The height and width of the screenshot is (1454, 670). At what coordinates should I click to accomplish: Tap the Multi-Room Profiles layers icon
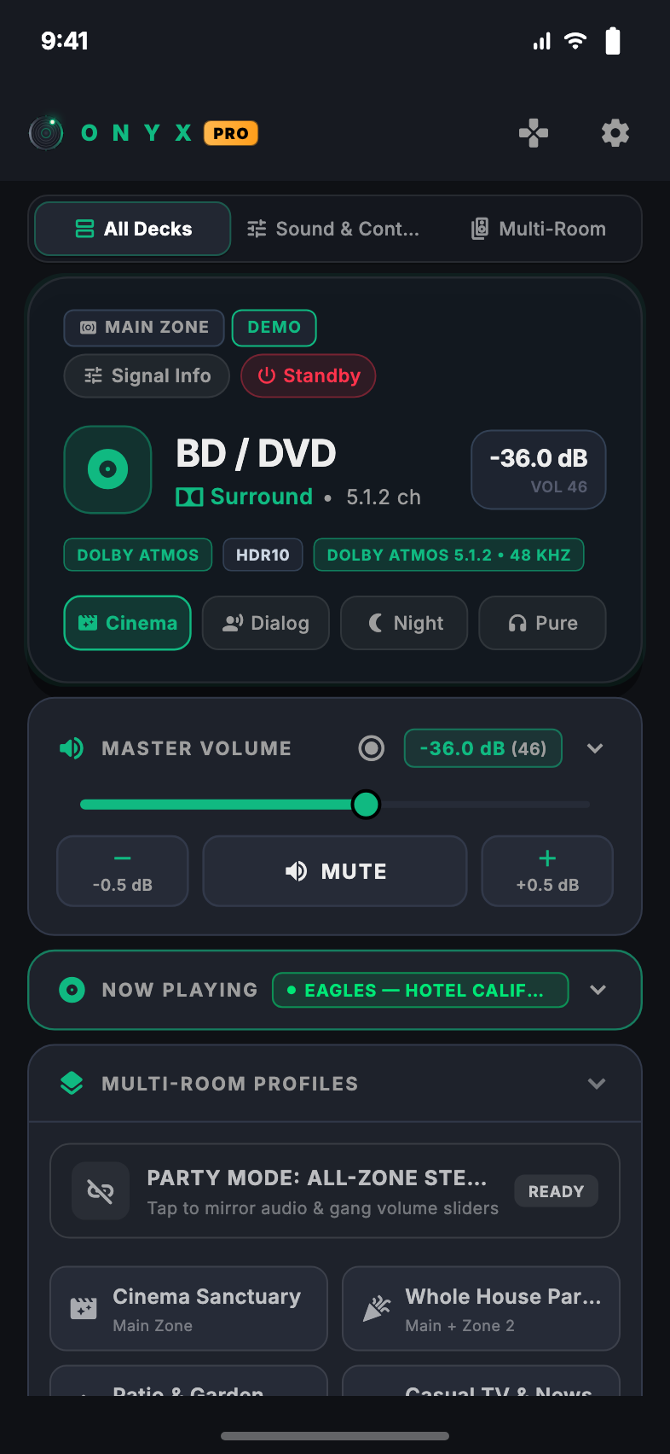[x=72, y=1084]
